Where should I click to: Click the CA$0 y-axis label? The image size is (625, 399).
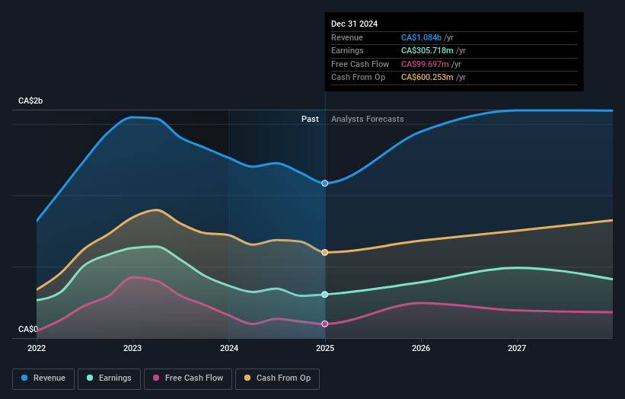pos(28,329)
